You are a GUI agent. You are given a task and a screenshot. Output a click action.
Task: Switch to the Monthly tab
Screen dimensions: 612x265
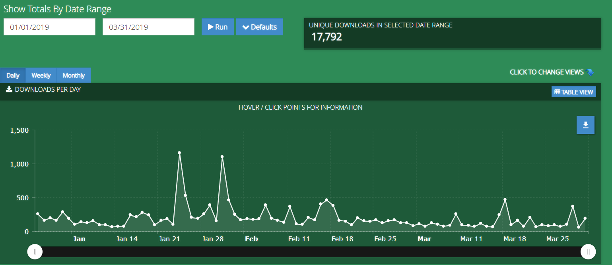74,75
